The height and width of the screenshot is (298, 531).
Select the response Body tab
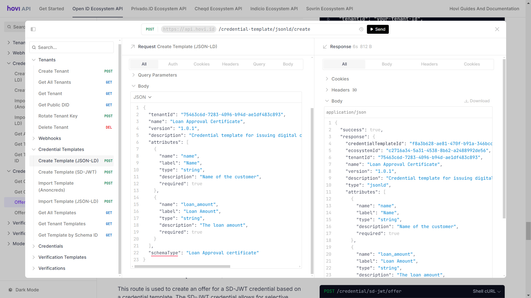(387, 64)
